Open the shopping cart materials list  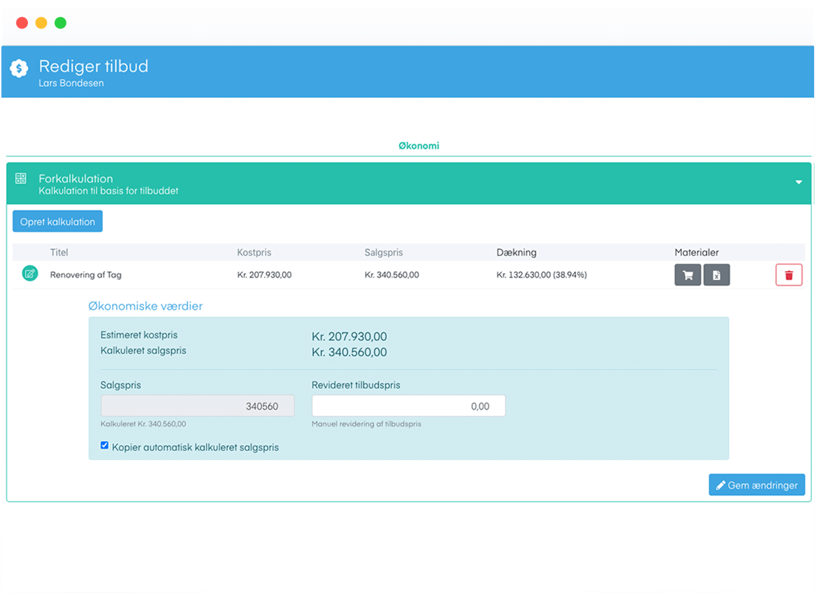coord(687,275)
